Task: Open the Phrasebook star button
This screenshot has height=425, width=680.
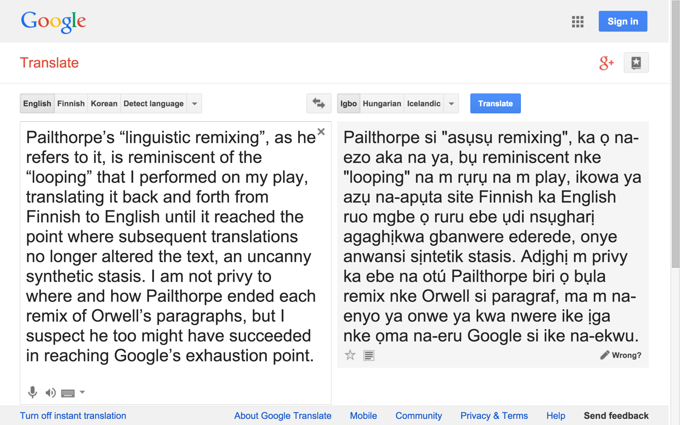Action: tap(636, 63)
